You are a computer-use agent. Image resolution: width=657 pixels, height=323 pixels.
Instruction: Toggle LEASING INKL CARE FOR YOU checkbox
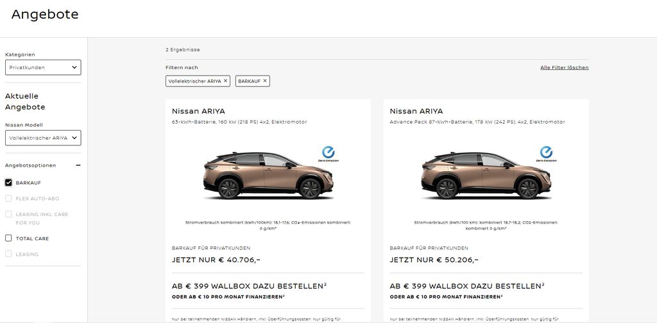[x=8, y=214]
